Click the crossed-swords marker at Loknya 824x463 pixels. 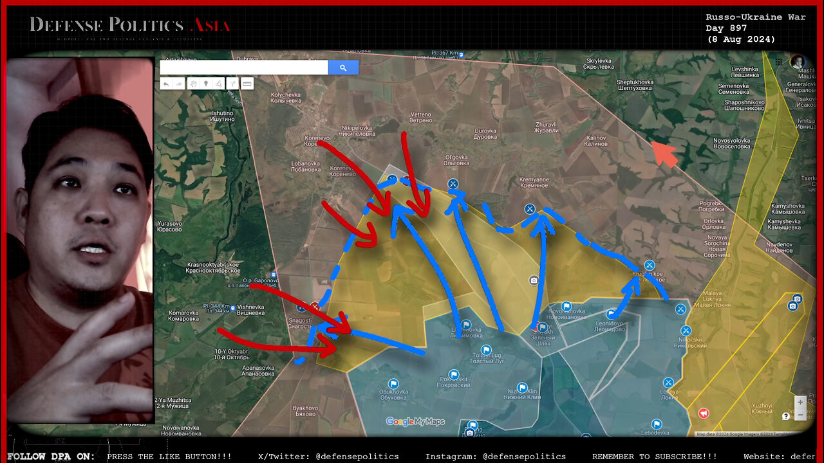(668, 382)
